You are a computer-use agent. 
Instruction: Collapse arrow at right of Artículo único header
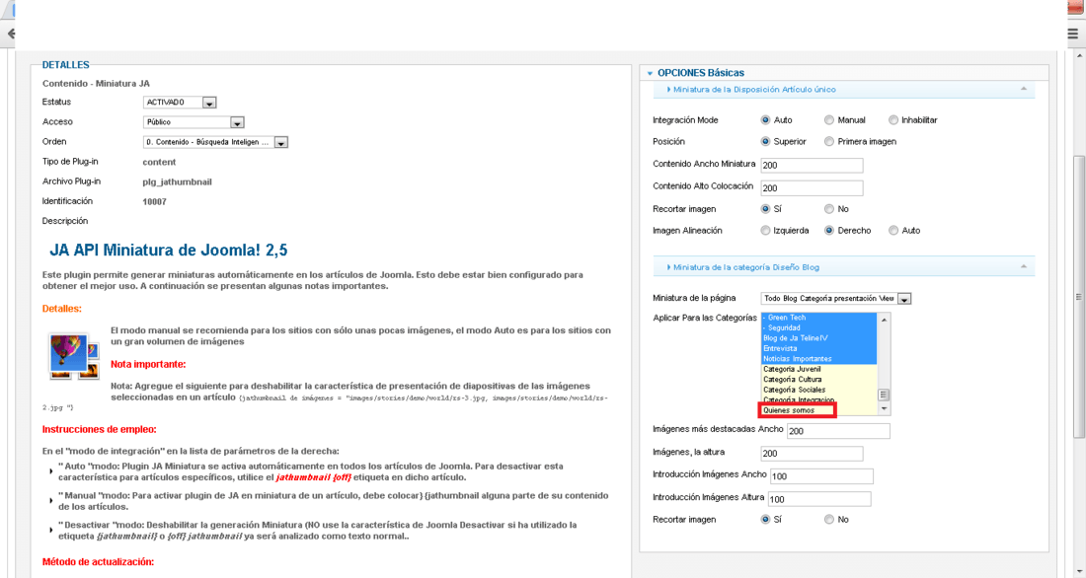pyautogui.click(x=1024, y=89)
